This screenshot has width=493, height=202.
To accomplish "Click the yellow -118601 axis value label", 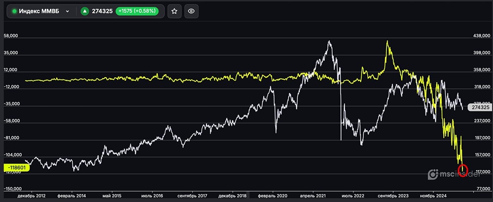I will click(16, 168).
